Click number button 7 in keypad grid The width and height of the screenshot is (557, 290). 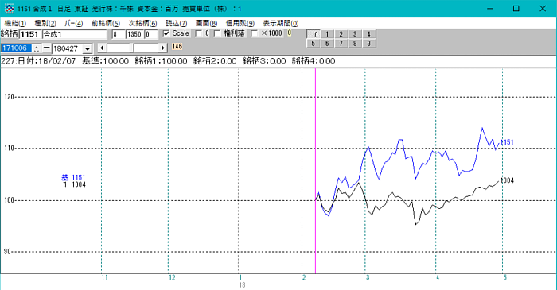(341, 44)
